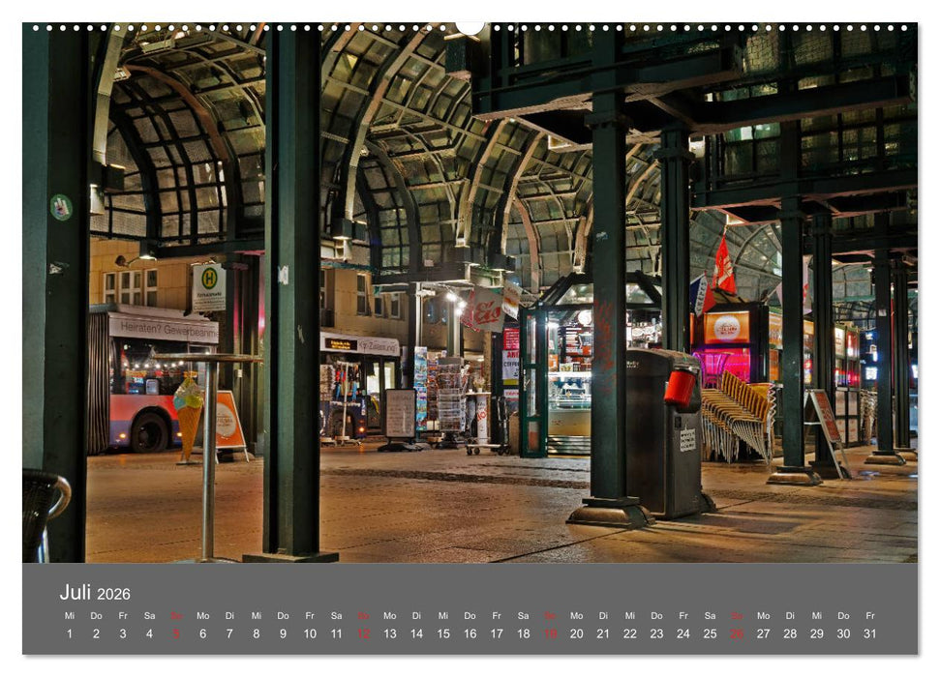Viewport: 940px width, 677px height.
Task: Select the green H bus stop sign
Action: (x=208, y=279)
